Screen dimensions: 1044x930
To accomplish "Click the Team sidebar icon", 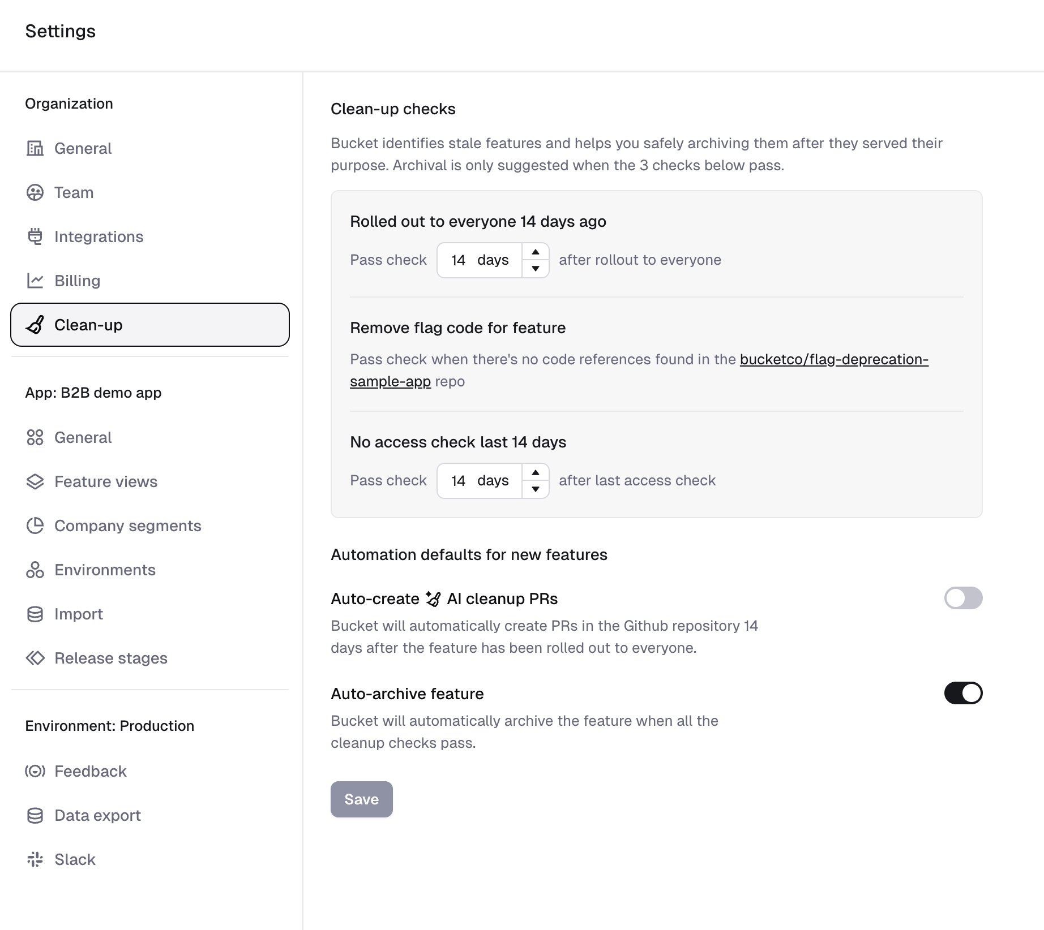I will pyautogui.click(x=35, y=193).
